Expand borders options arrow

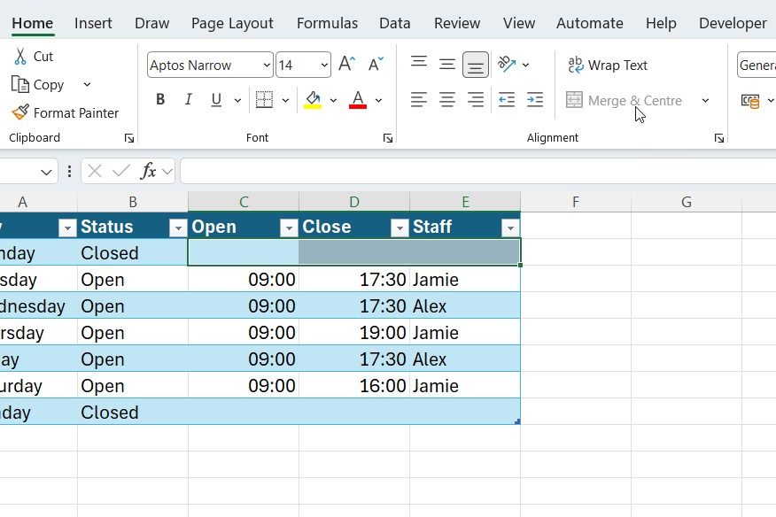[x=285, y=100]
